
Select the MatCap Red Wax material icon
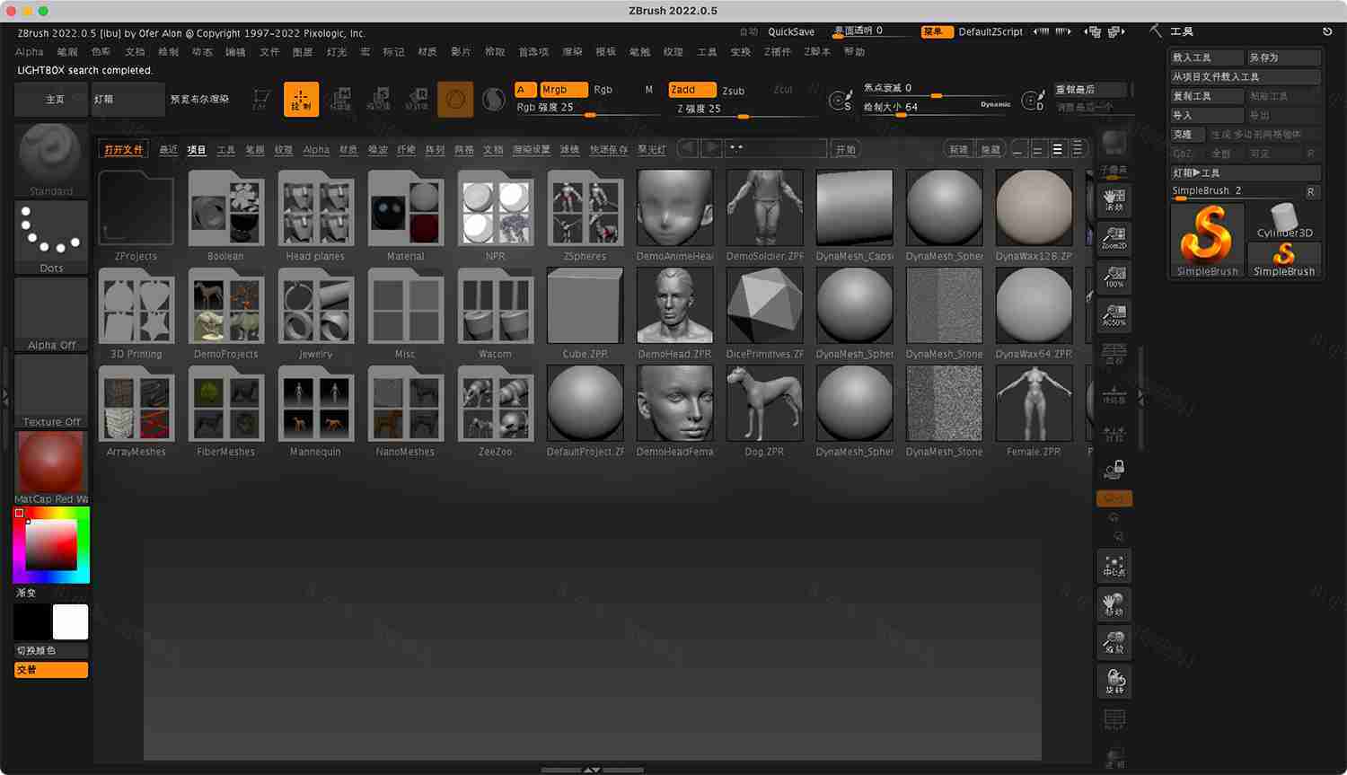point(50,462)
